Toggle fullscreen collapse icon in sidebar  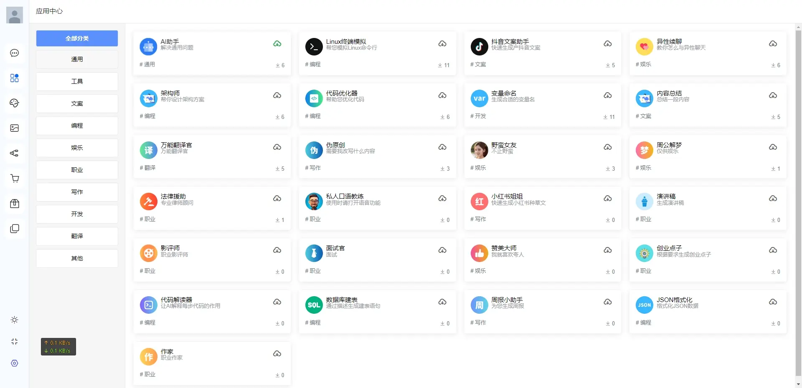pos(14,342)
